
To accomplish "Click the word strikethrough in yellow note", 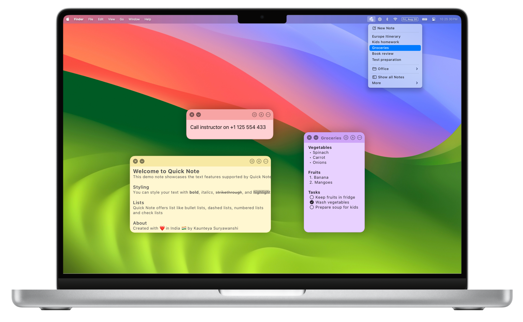I will coord(229,192).
